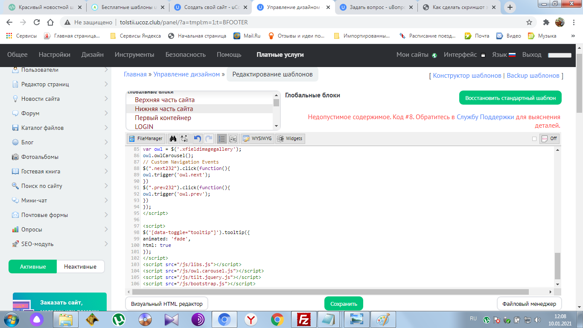The width and height of the screenshot is (583, 328).
Task: Switch to WYSIWYG editor mode
Action: [x=257, y=138]
